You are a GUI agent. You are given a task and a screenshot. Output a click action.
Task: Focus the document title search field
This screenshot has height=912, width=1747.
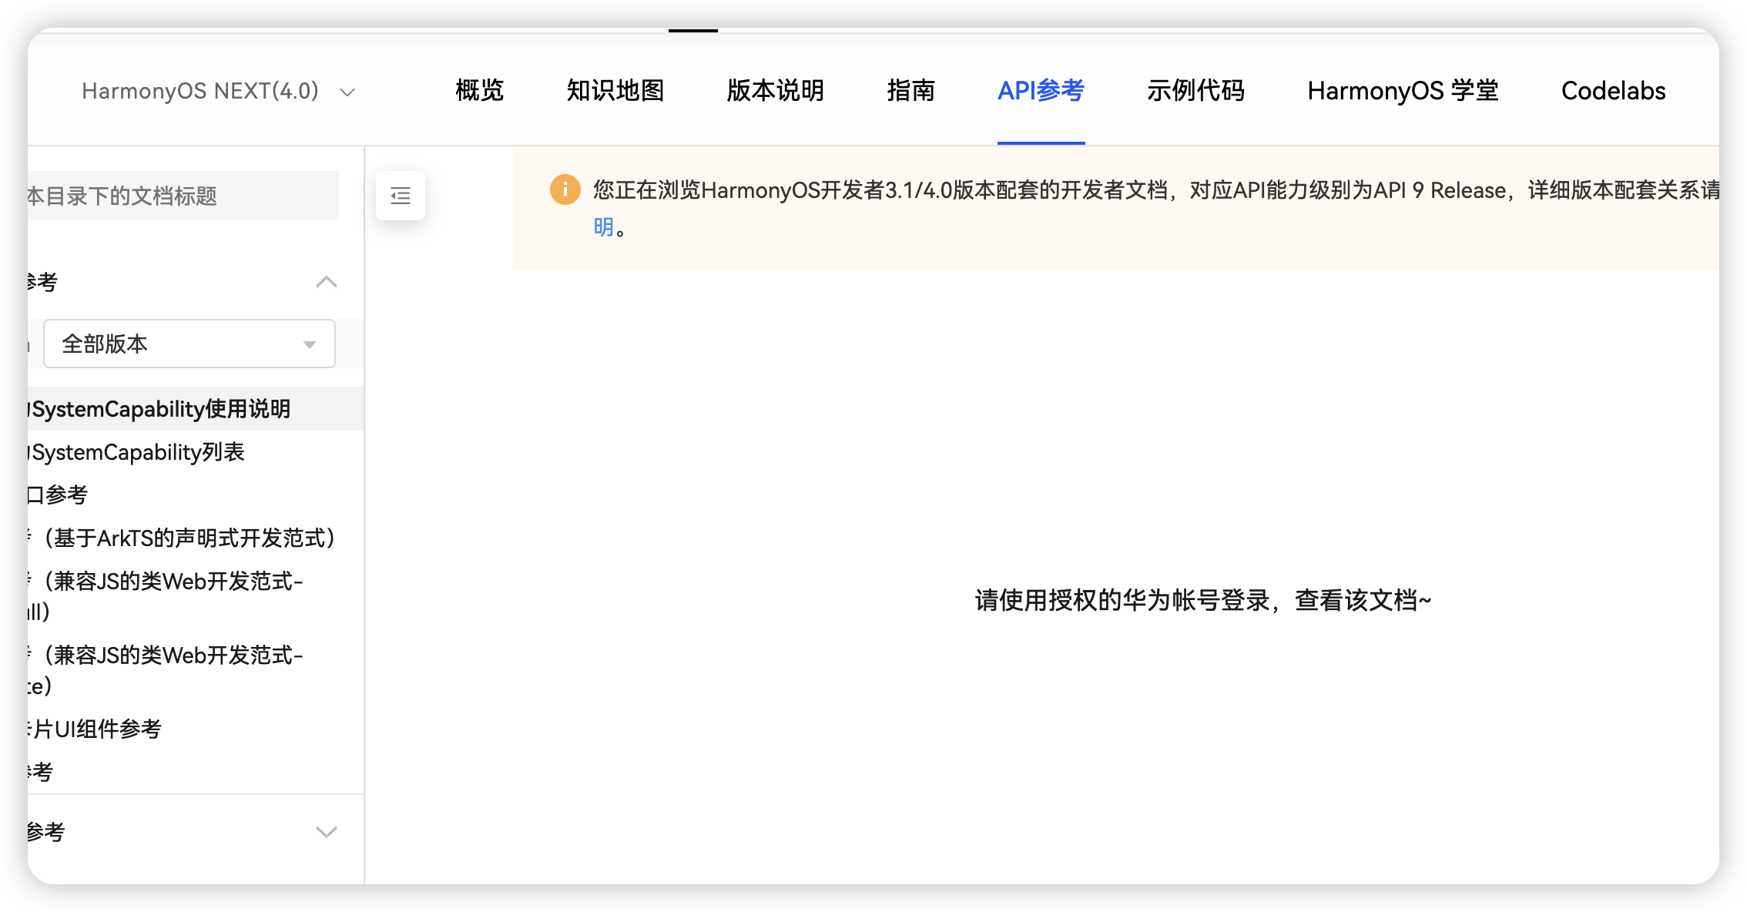[183, 196]
